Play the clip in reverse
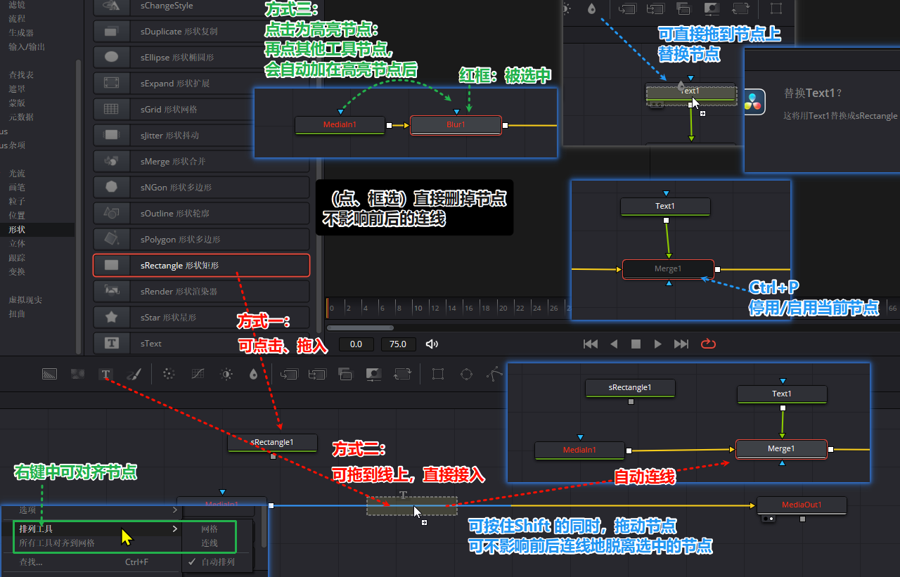The image size is (900, 577). (x=614, y=344)
